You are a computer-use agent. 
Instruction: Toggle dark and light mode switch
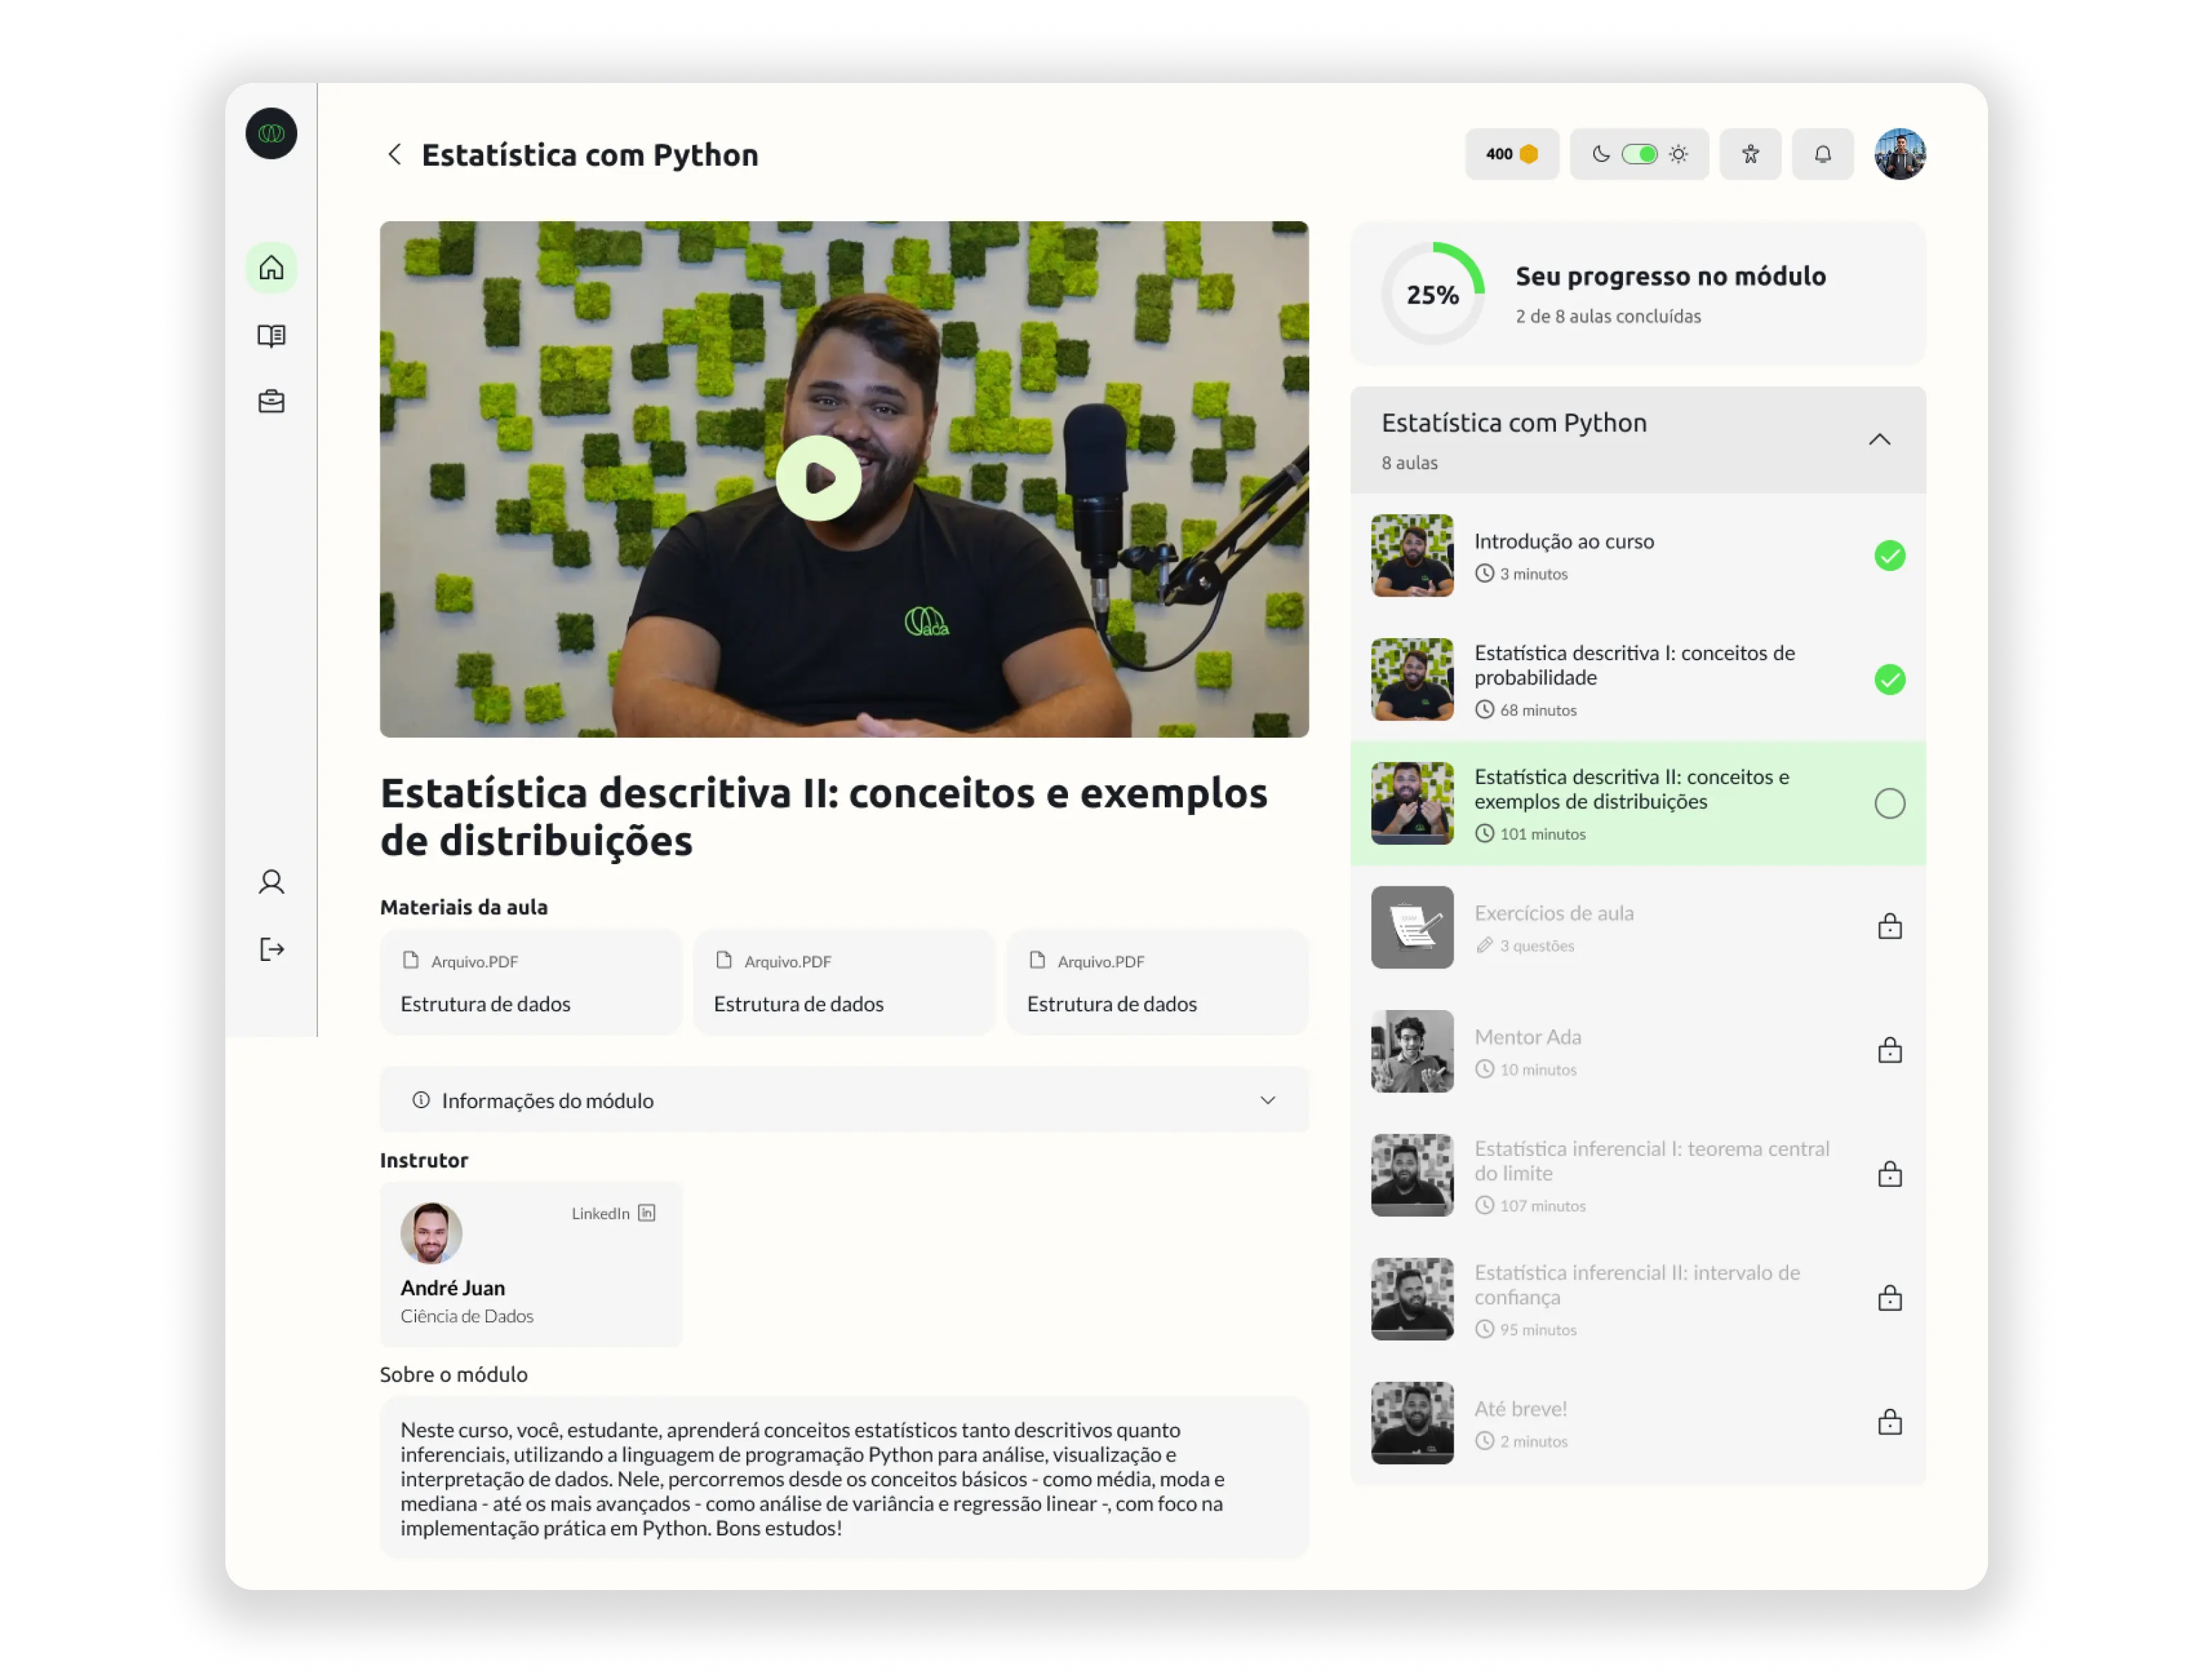click(1639, 154)
